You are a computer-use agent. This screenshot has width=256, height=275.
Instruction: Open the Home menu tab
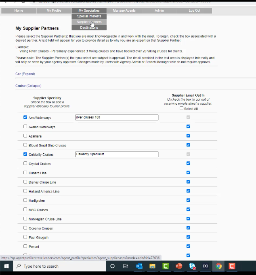(x=19, y=11)
